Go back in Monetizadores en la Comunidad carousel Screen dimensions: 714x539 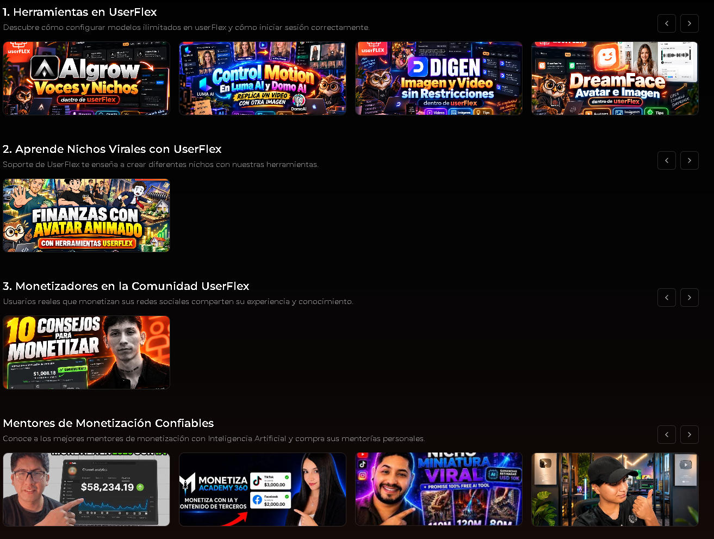tap(667, 298)
